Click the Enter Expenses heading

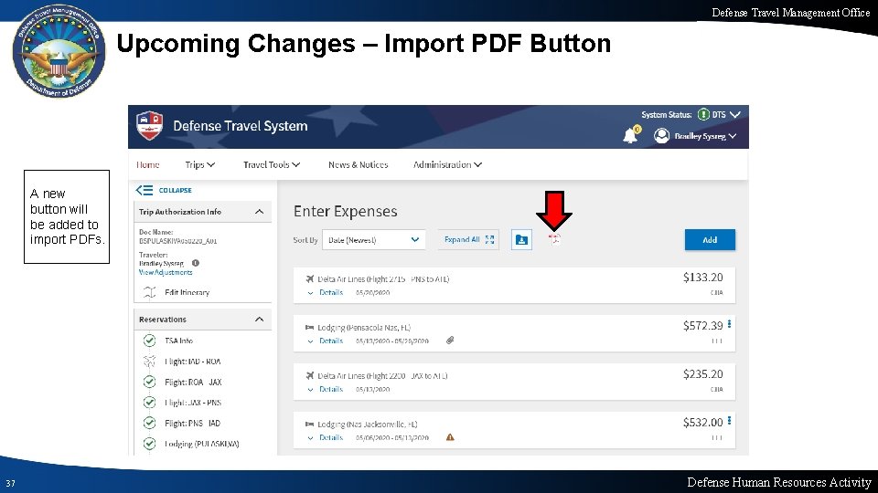[x=346, y=211]
